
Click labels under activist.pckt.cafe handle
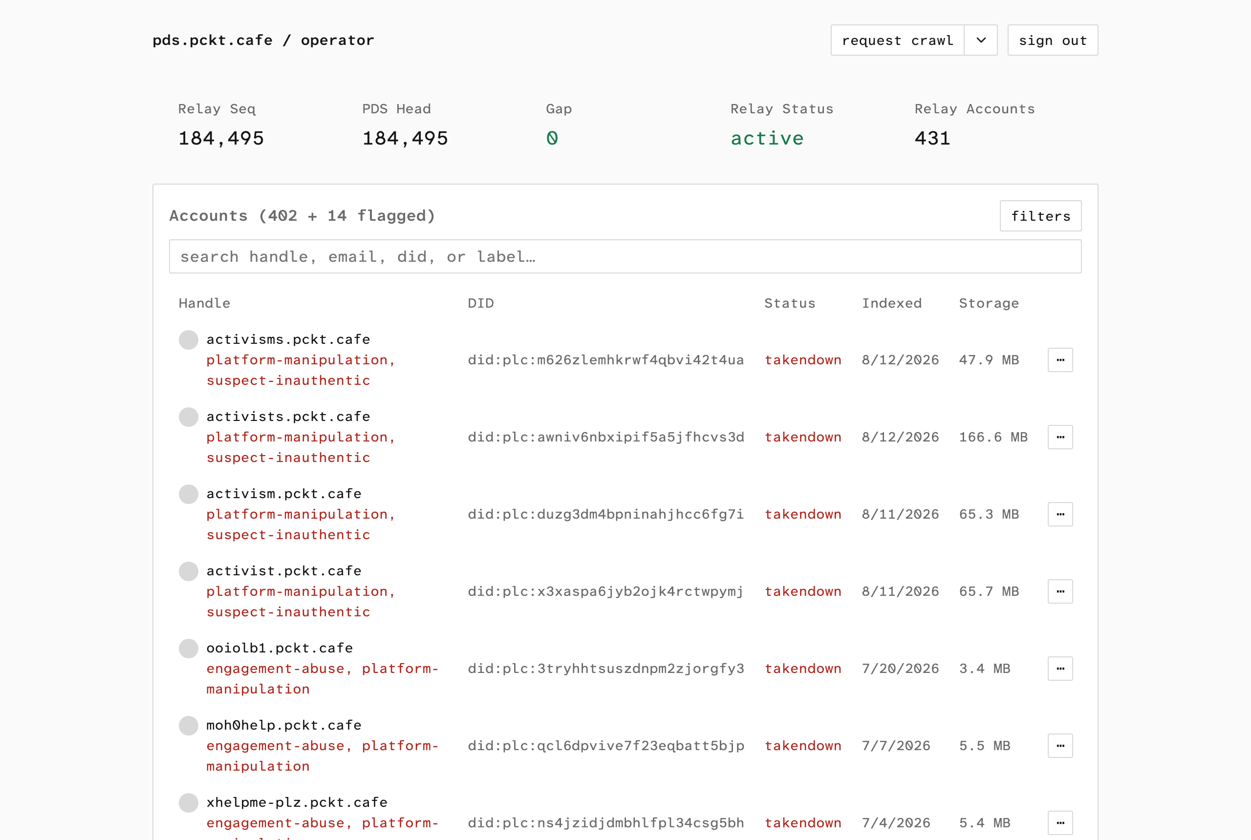point(301,602)
